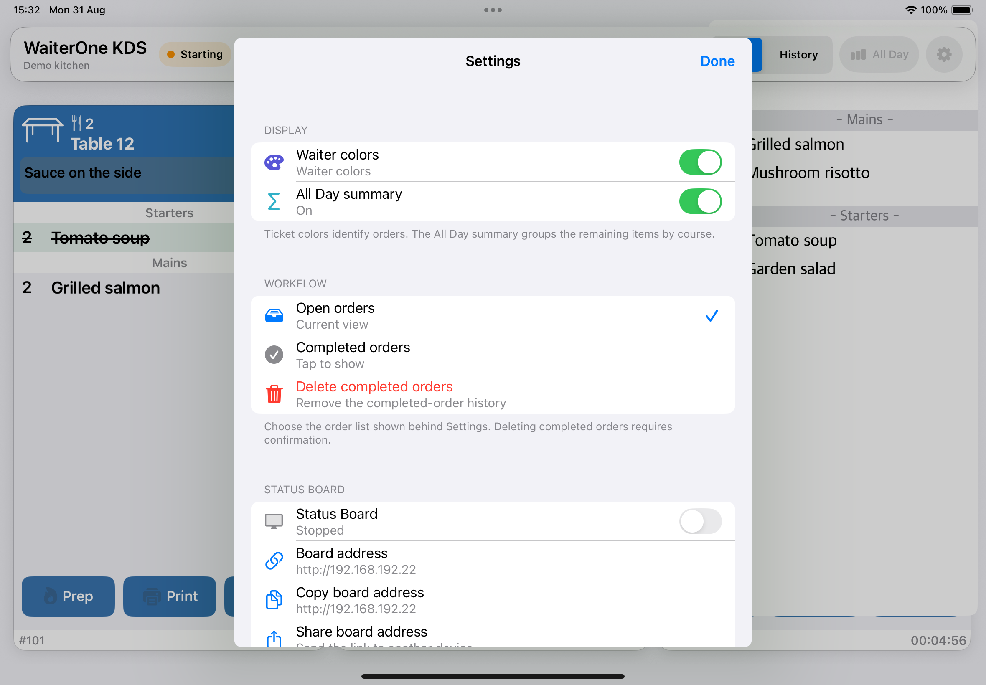Click the Table 12 table icon
Image resolution: width=986 pixels, height=685 pixels.
42,130
